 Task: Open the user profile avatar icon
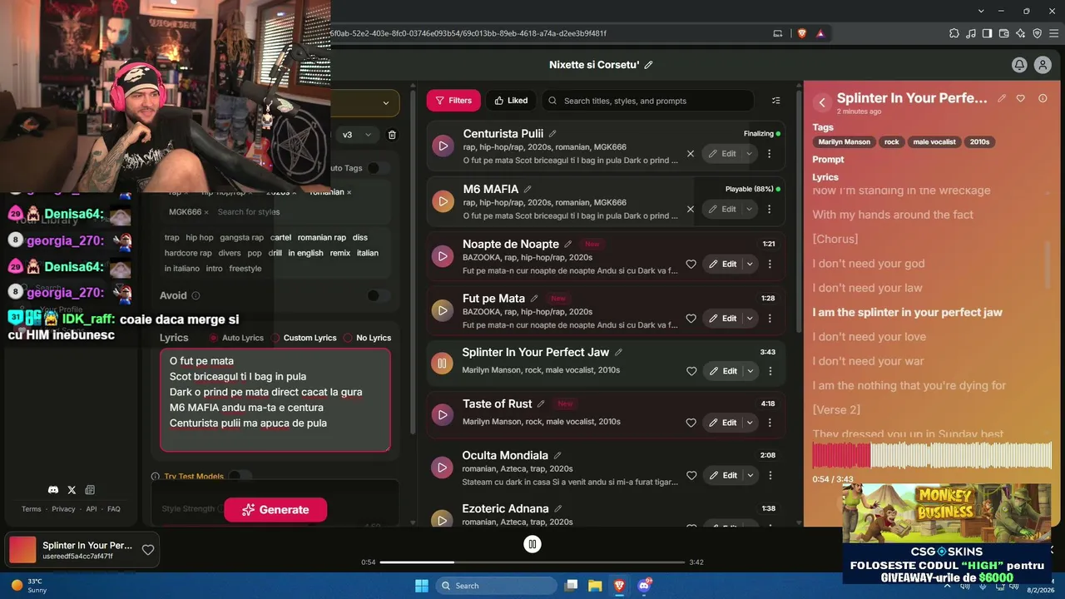point(1043,65)
